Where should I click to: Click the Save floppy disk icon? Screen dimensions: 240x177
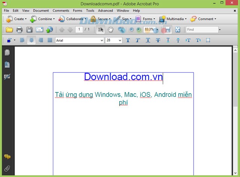click(x=29, y=30)
